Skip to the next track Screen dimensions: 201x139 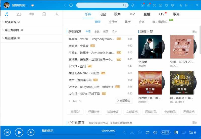31,132
